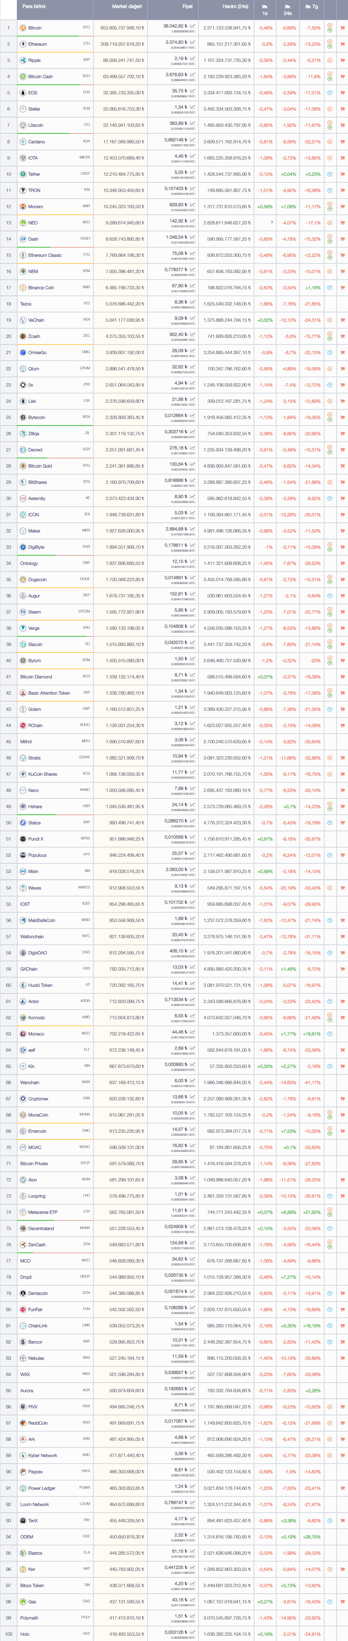348x1641 pixels.
Task: Click the token type icon for EOS
Action: [x=329, y=93]
